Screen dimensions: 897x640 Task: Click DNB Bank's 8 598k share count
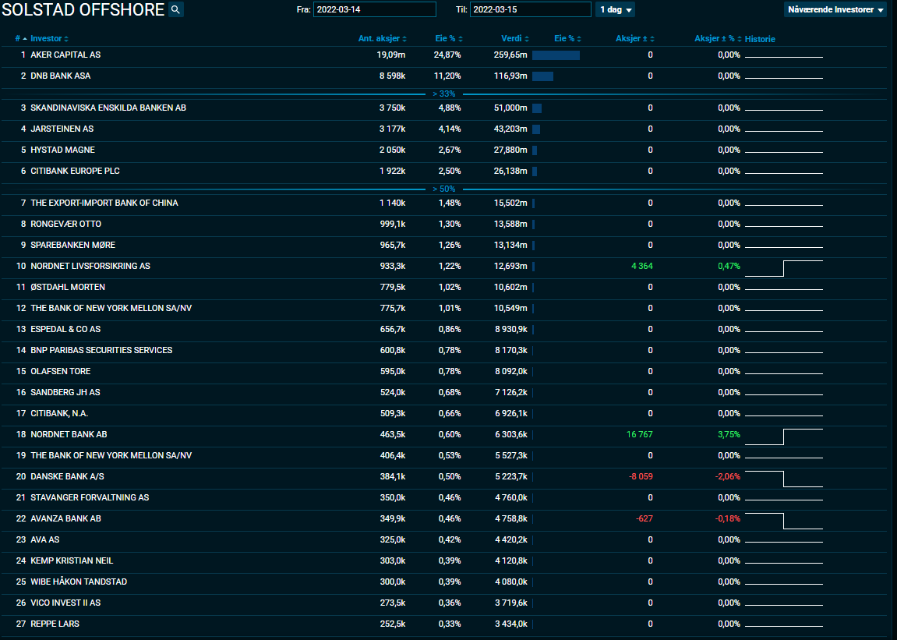(x=393, y=76)
